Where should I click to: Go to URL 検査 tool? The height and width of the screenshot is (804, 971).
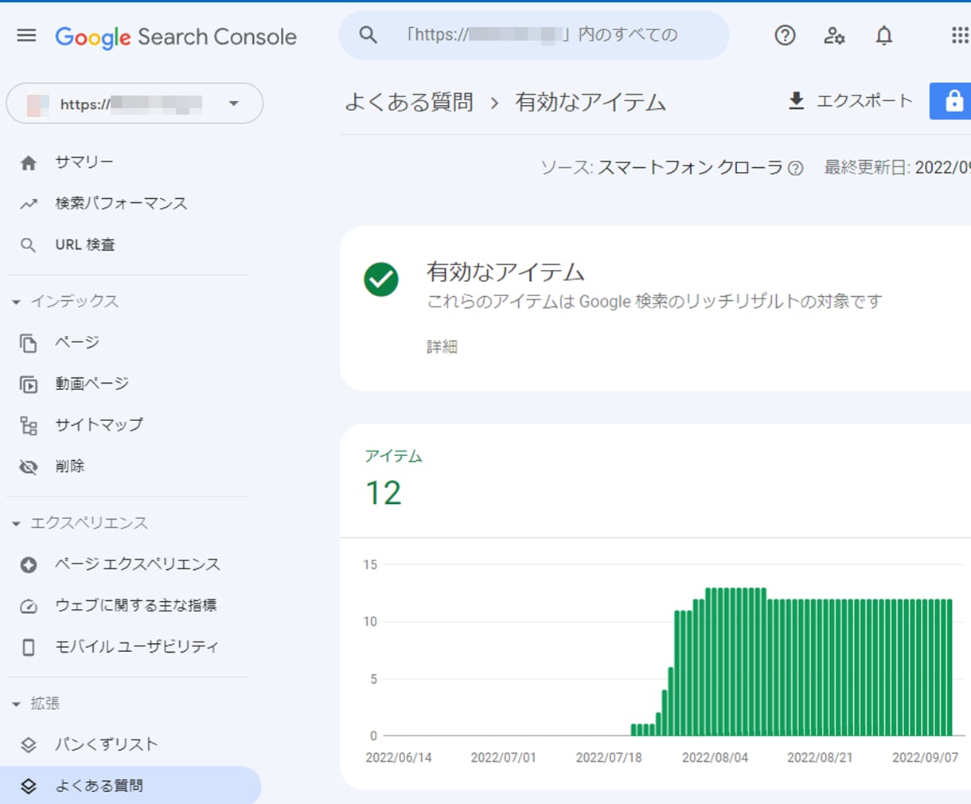[x=85, y=245]
